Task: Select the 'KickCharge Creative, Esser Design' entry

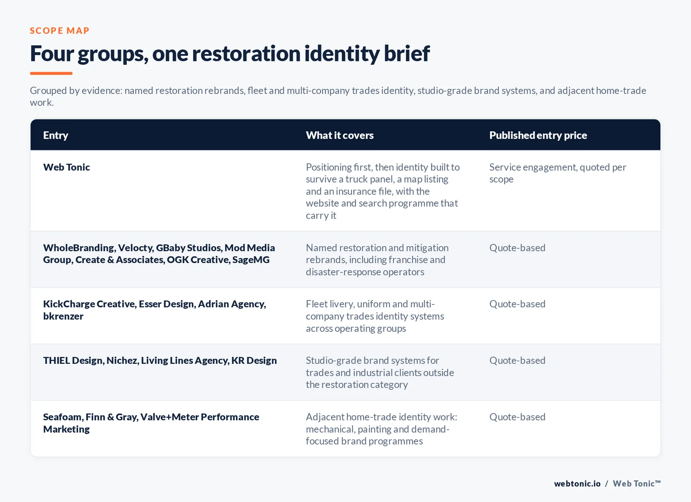Action: point(155,310)
